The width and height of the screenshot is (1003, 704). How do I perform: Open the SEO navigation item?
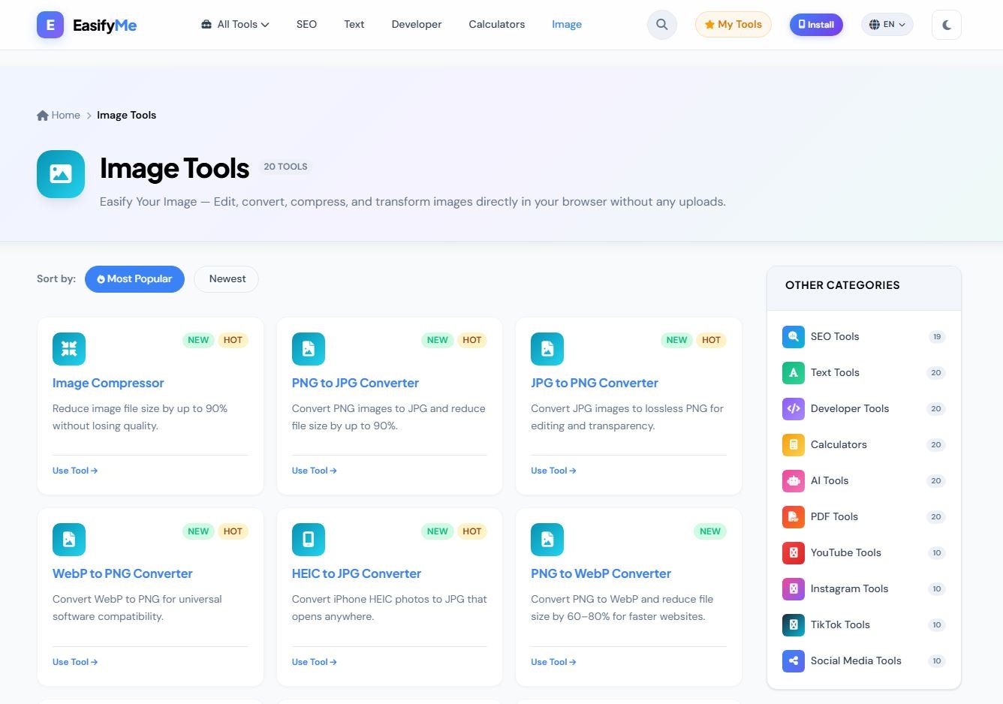(306, 25)
